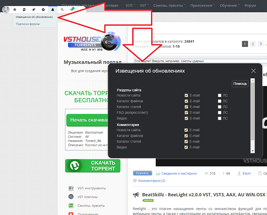This screenshot has width=267, height=215.
Task: Click the dialog scrollbar up arrow
Action: (253, 80)
